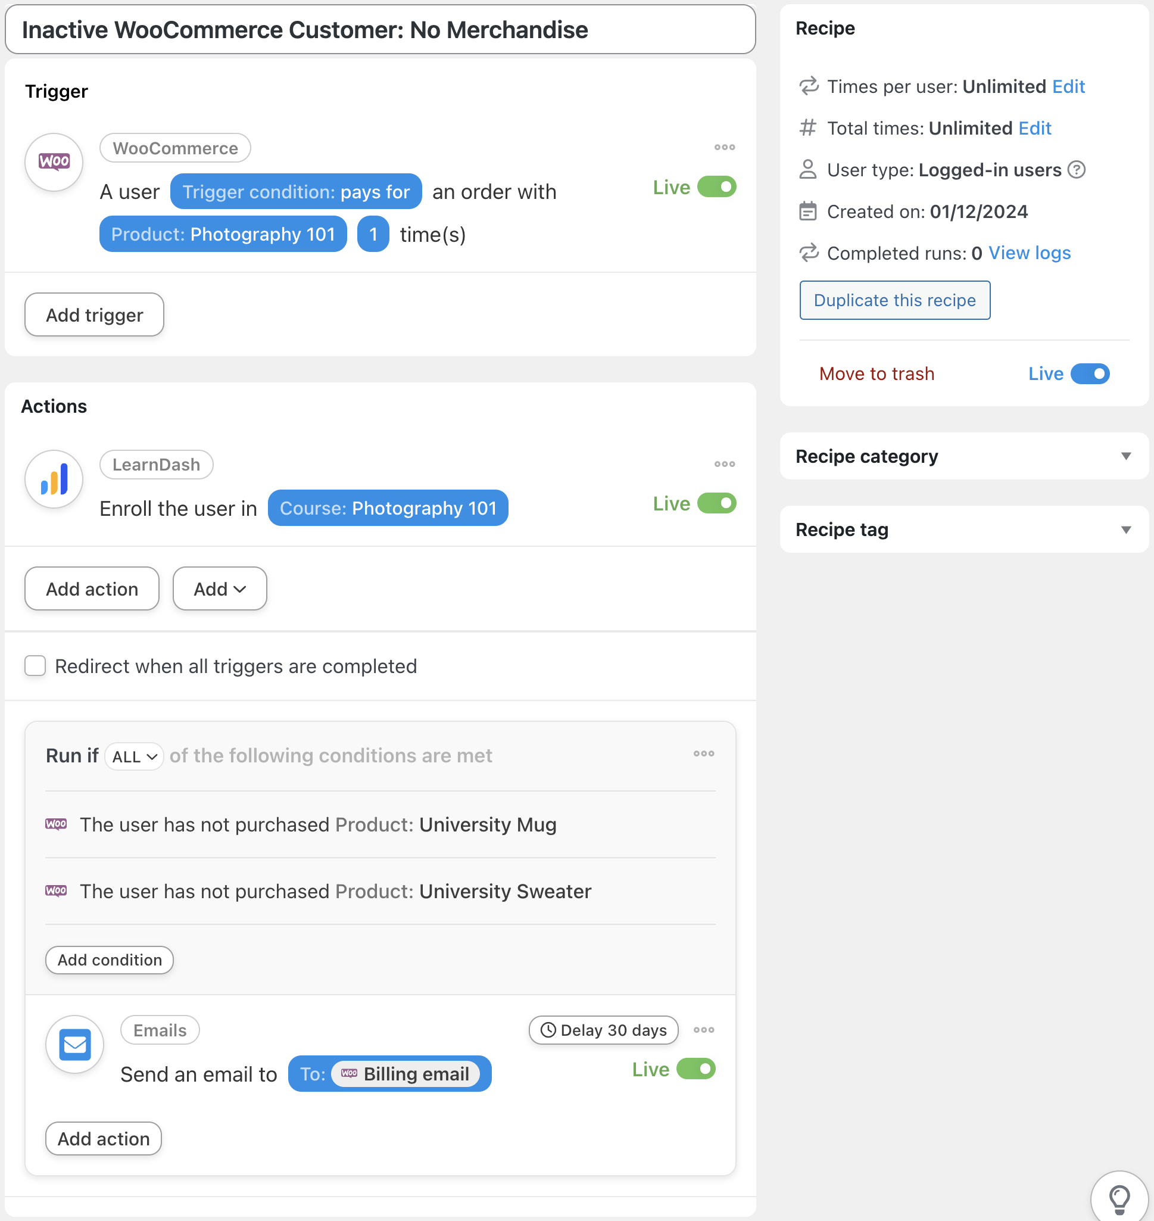Click the WooCommerce trigger integration icon
Screen dimensions: 1154x1221
[54, 162]
